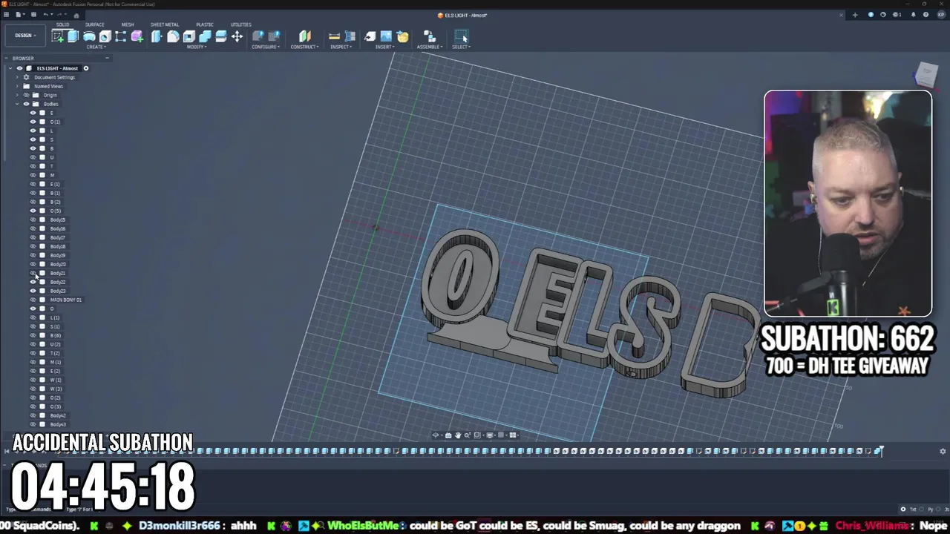Show body U using its eye icon
Viewport: 950px width, 534px height.
click(x=33, y=157)
